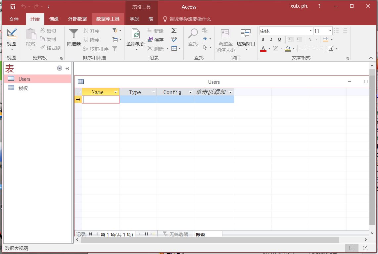
Task: Open the Name column header dropdown
Action: (x=116, y=92)
